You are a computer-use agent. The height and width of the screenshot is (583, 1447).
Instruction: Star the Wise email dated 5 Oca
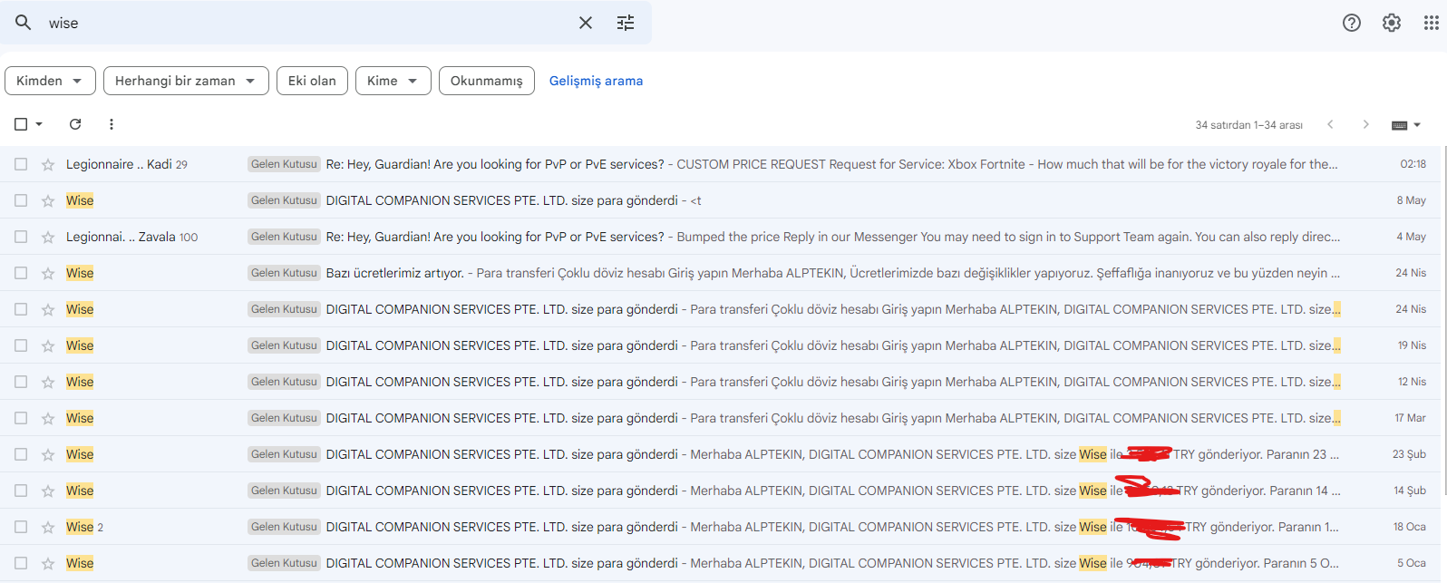48,563
